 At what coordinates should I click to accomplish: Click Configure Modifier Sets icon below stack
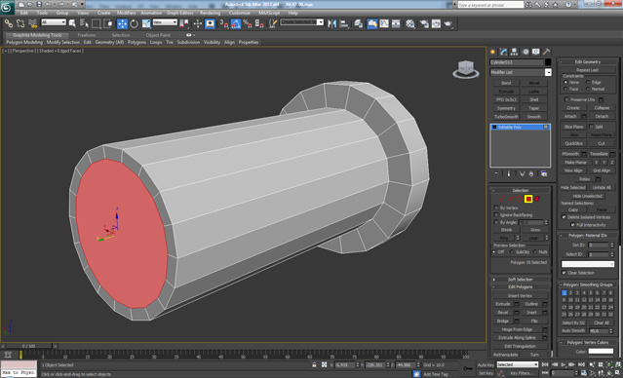[544, 174]
